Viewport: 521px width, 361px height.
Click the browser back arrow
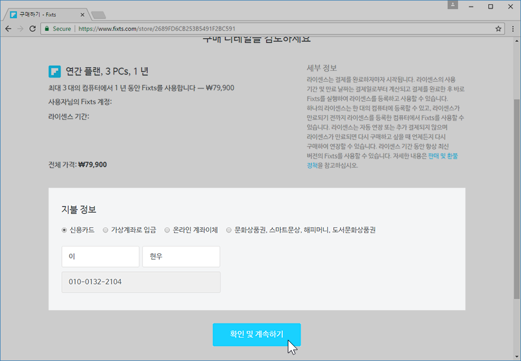pyautogui.click(x=8, y=29)
